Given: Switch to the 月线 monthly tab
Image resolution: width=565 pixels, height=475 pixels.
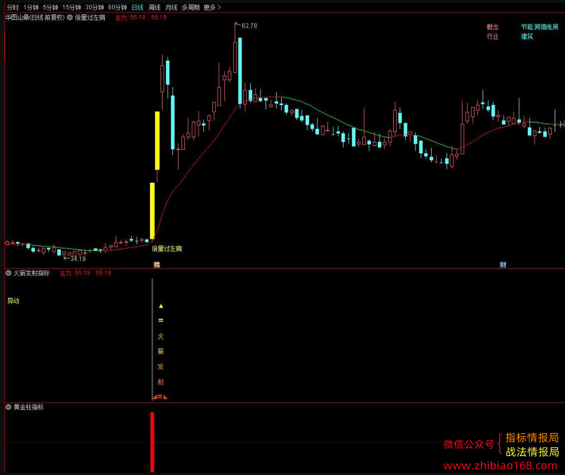Looking at the screenshot, I should click(171, 7).
